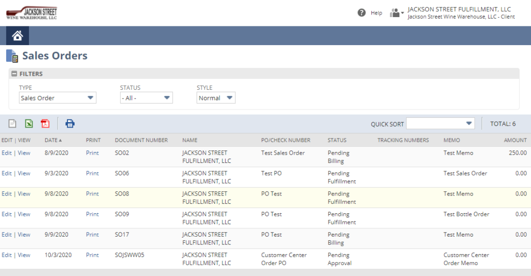Open the Quick Sort dropdown

tap(440, 123)
